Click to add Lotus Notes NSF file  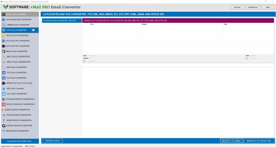(x=62, y=21)
